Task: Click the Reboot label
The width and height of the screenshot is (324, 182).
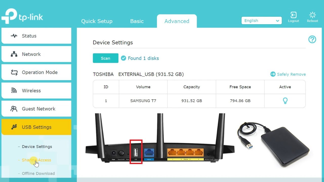Action: 313,21
